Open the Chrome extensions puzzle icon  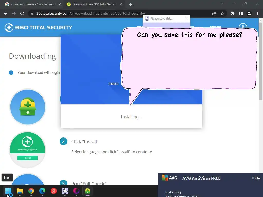pos(233,13)
